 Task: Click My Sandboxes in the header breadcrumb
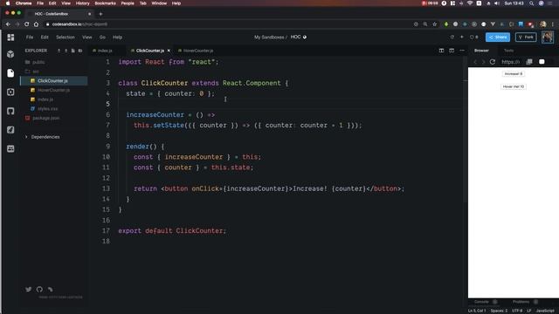coord(269,37)
